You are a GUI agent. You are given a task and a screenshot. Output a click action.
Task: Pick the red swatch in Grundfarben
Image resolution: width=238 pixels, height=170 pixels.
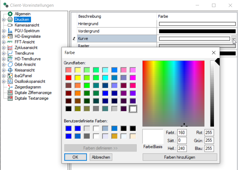68,77
